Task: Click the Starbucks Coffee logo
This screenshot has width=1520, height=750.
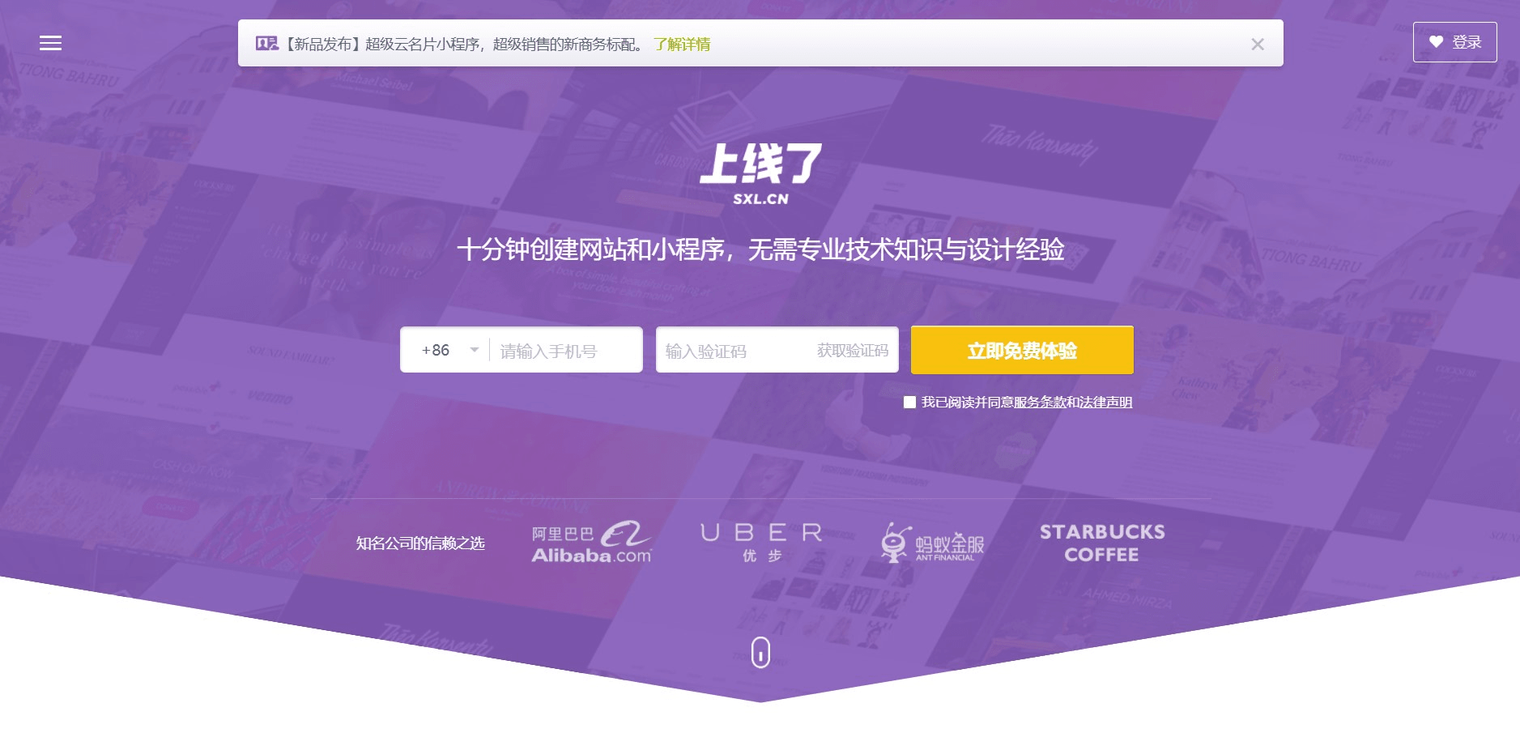Action: click(1102, 543)
